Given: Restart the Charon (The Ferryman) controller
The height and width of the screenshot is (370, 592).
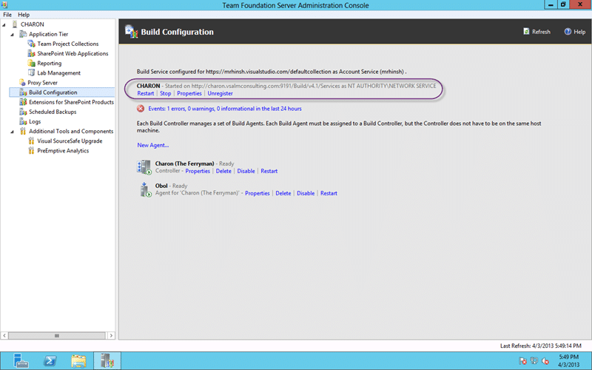Looking at the screenshot, I should 269,171.
